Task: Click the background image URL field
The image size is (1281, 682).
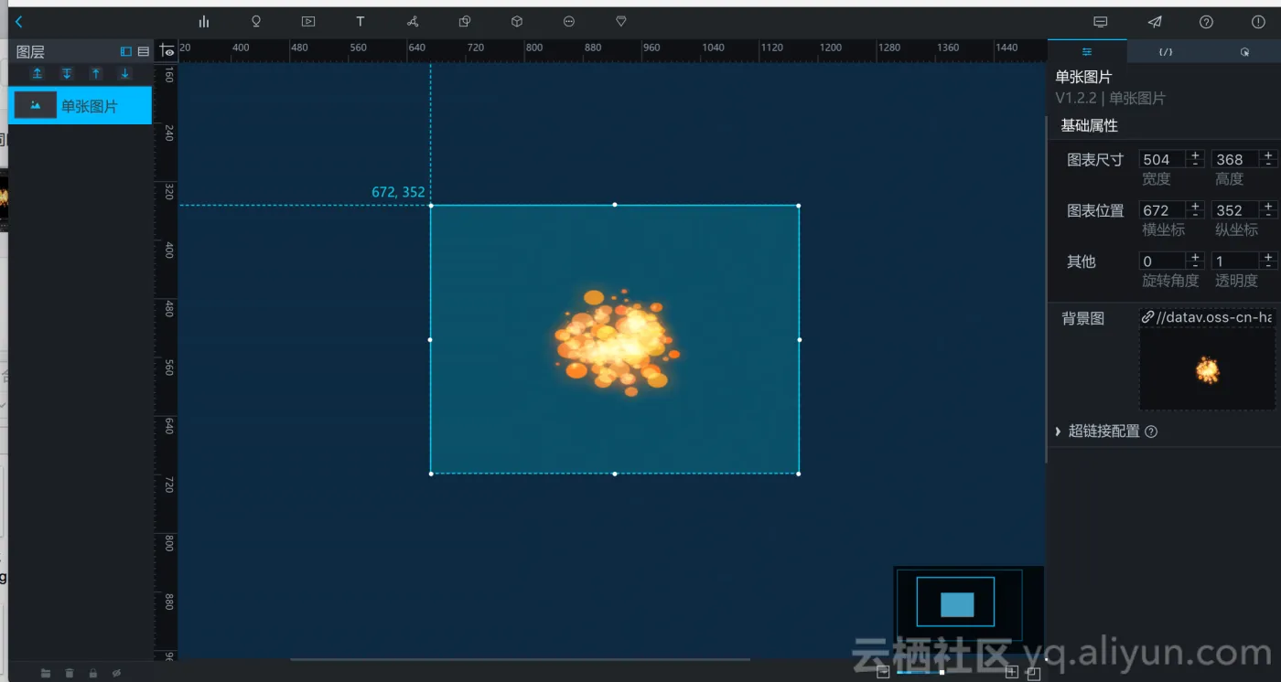Action: coord(1208,317)
